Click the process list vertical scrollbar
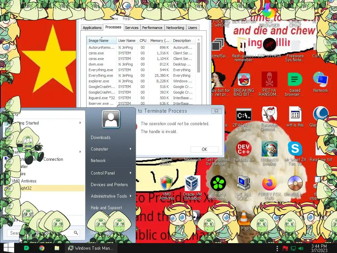This screenshot has height=253, width=337. point(198,57)
